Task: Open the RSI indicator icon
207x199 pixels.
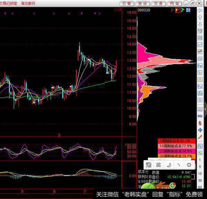Action: [200, 116]
